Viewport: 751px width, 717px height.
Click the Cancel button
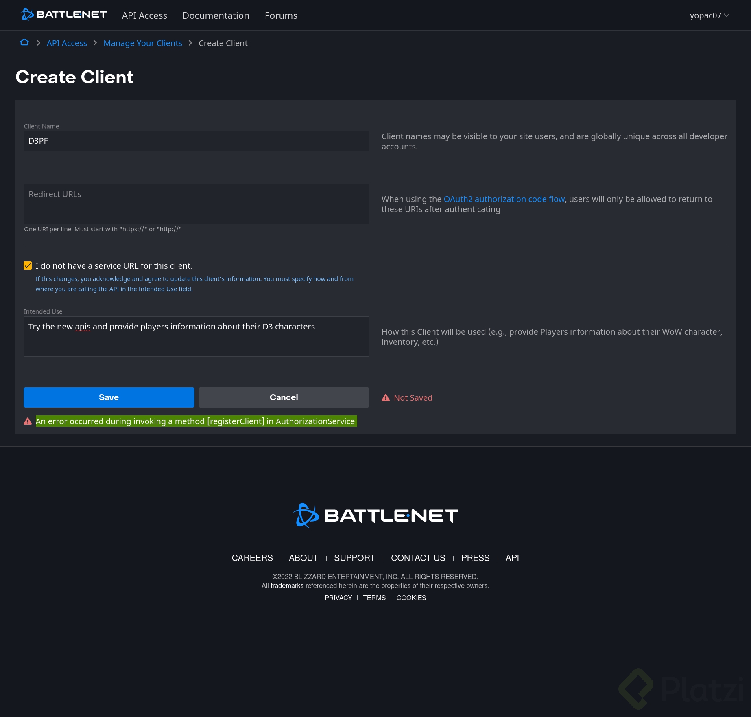pyautogui.click(x=284, y=397)
